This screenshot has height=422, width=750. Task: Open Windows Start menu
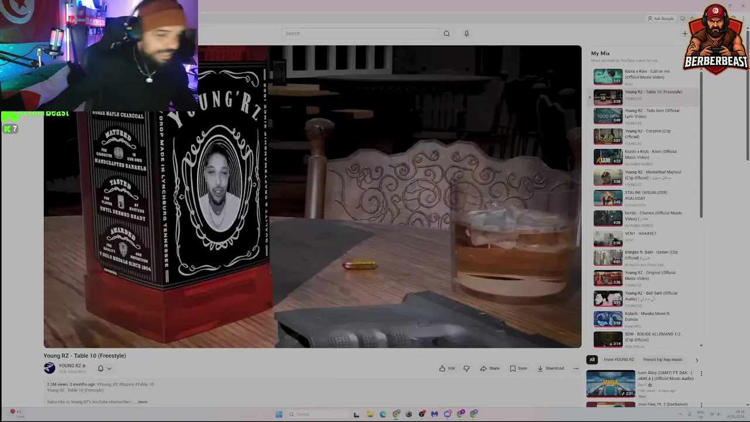click(279, 414)
